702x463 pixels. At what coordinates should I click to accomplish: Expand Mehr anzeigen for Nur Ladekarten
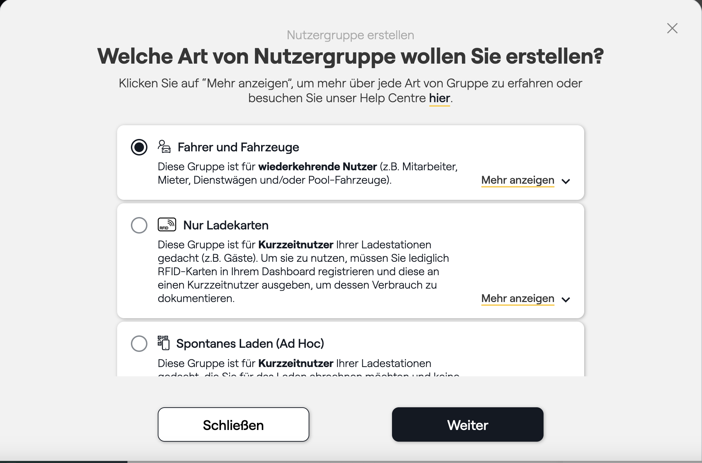(518, 299)
